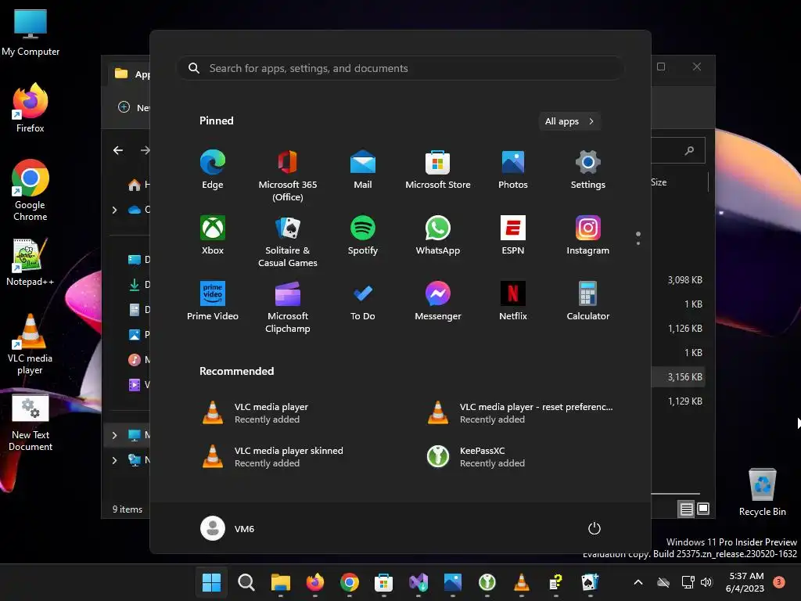Open Settings from the Start menu
801x601 pixels.
(x=588, y=169)
